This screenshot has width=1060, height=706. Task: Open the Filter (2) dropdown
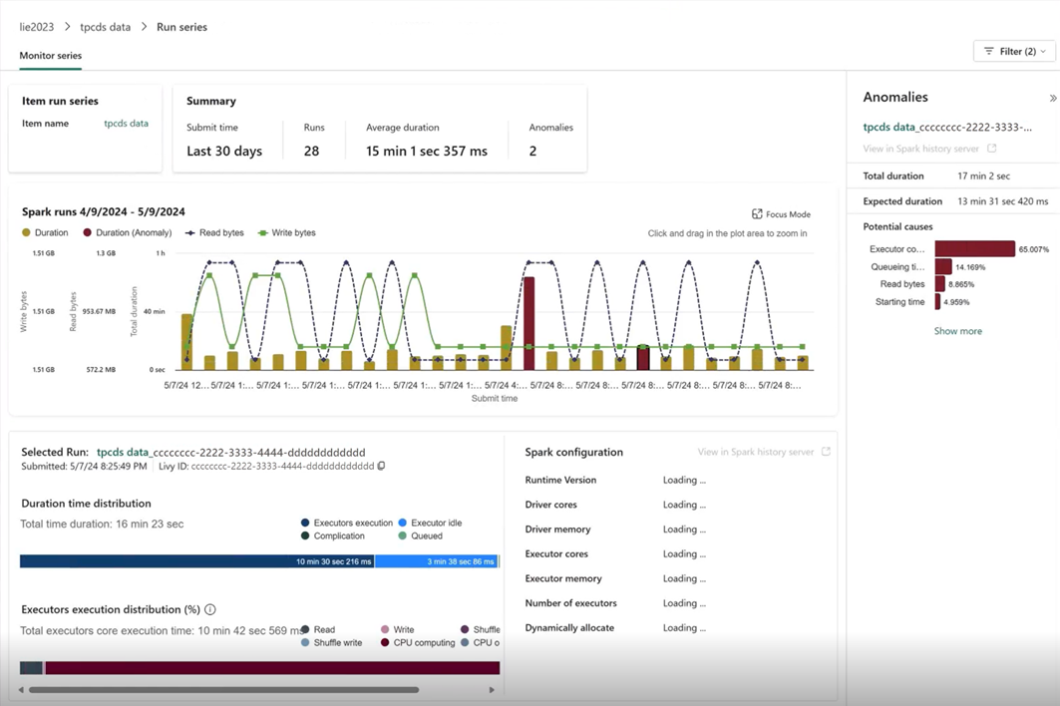(x=1014, y=51)
